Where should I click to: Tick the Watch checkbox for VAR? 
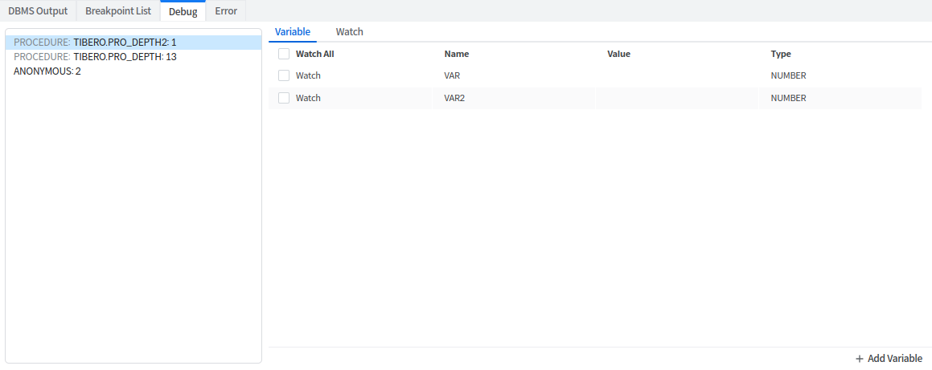284,75
